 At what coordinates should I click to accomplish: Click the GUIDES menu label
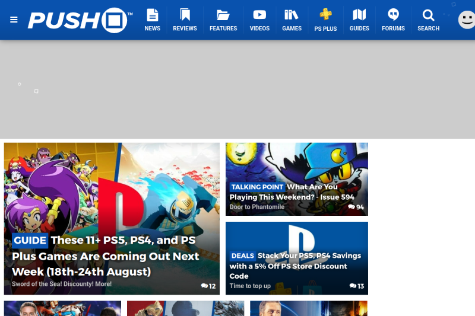point(359,28)
